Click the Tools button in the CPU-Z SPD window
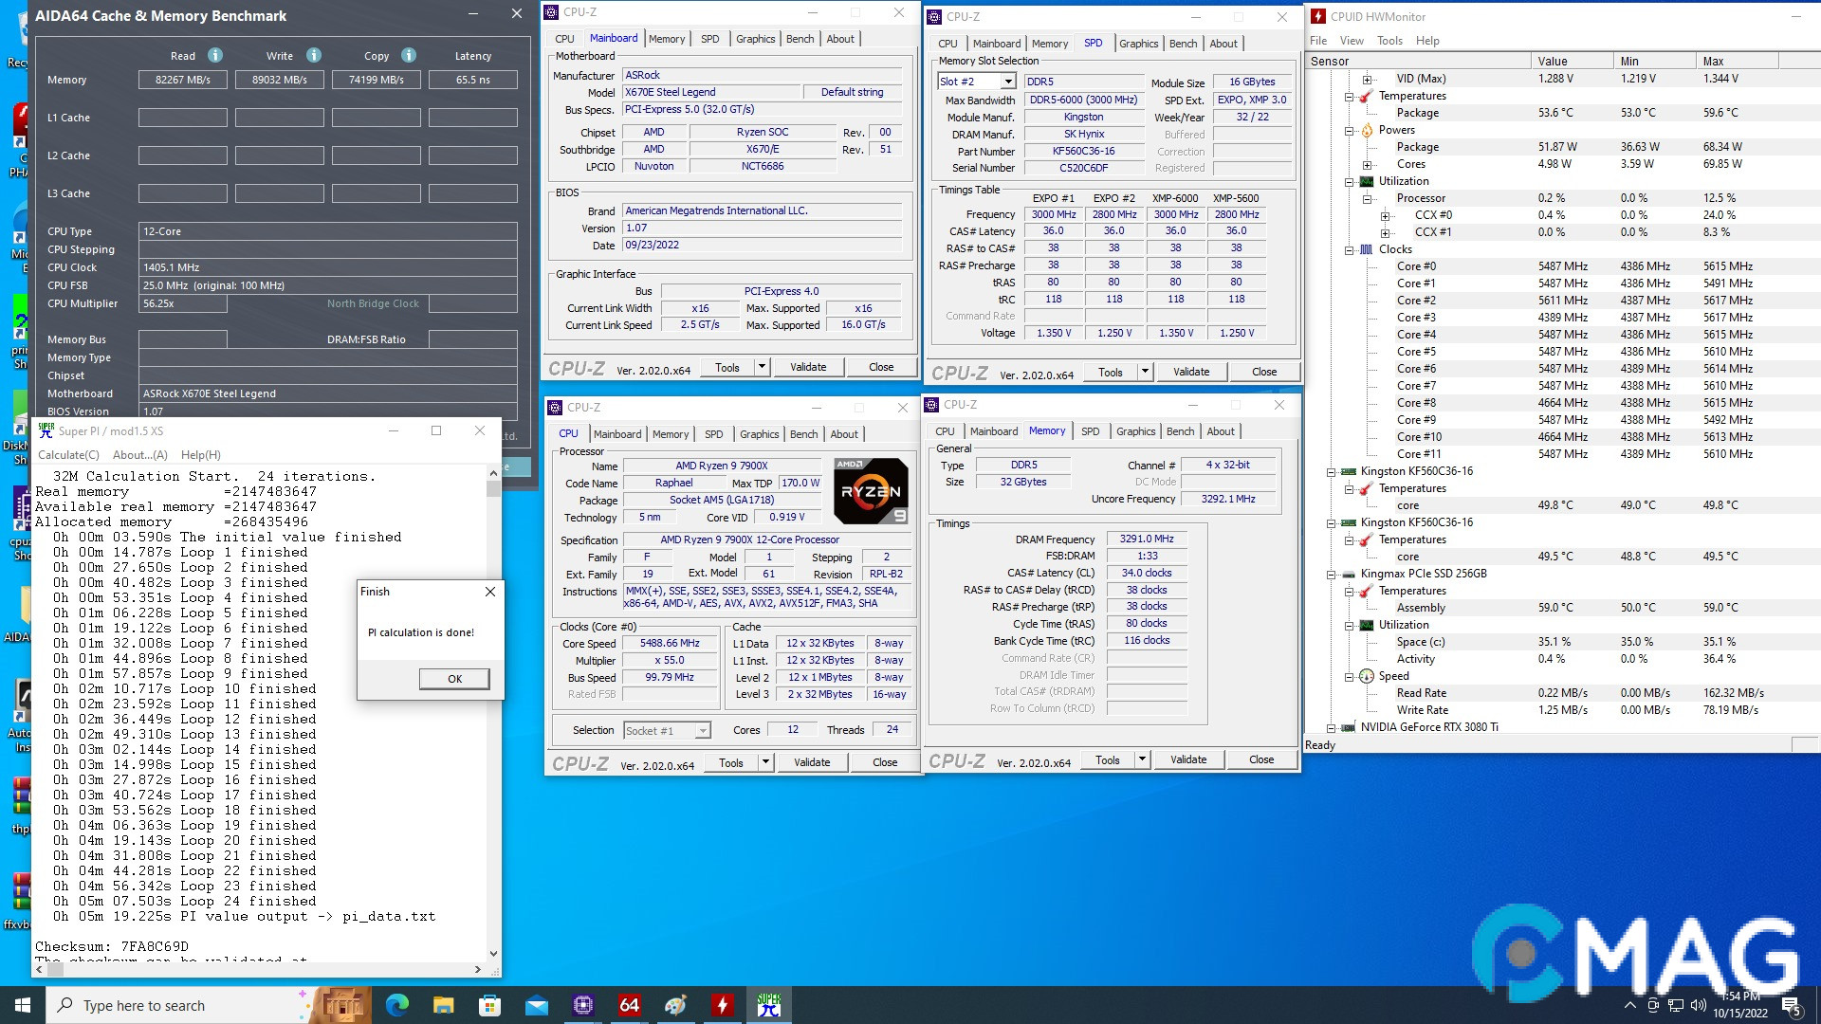The height and width of the screenshot is (1024, 1821). pos(1110,372)
